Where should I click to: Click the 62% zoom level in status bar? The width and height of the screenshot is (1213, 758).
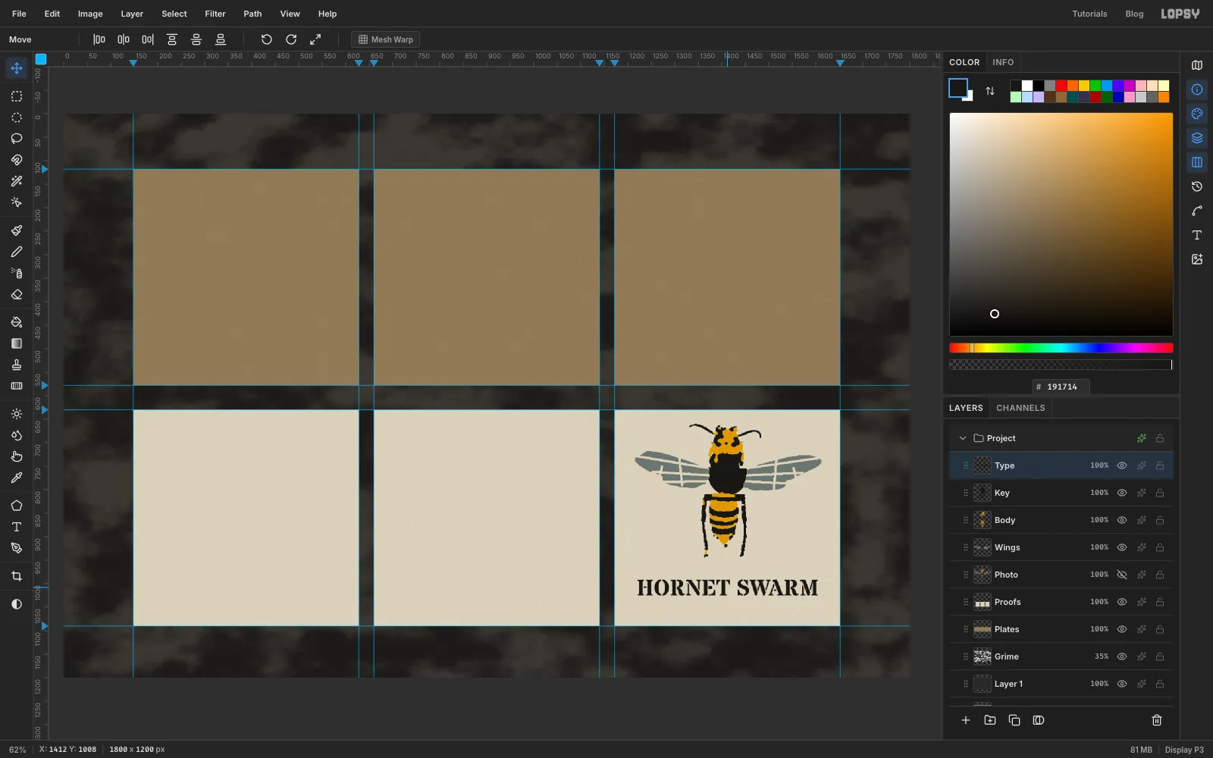17,750
